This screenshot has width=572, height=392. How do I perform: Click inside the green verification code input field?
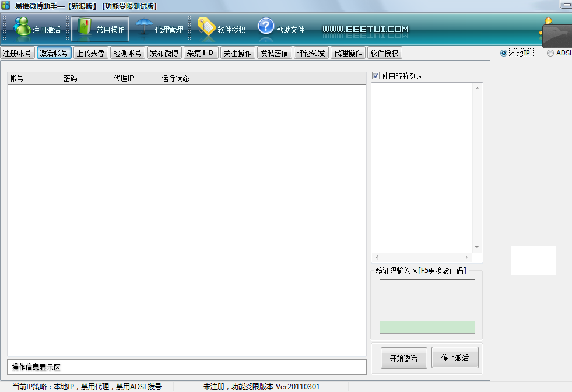click(x=427, y=327)
